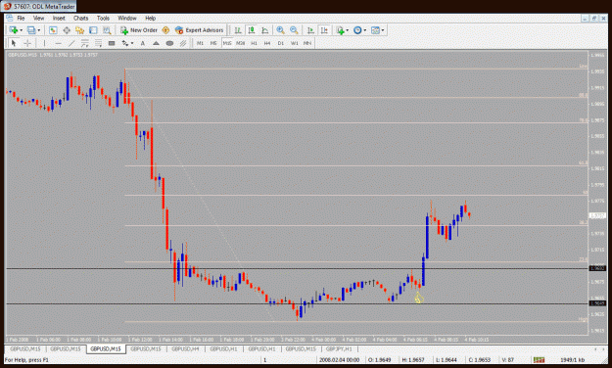Click the connection status bars indicator

point(539,360)
